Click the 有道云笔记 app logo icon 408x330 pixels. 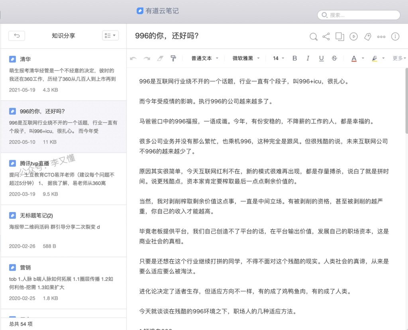point(140,11)
